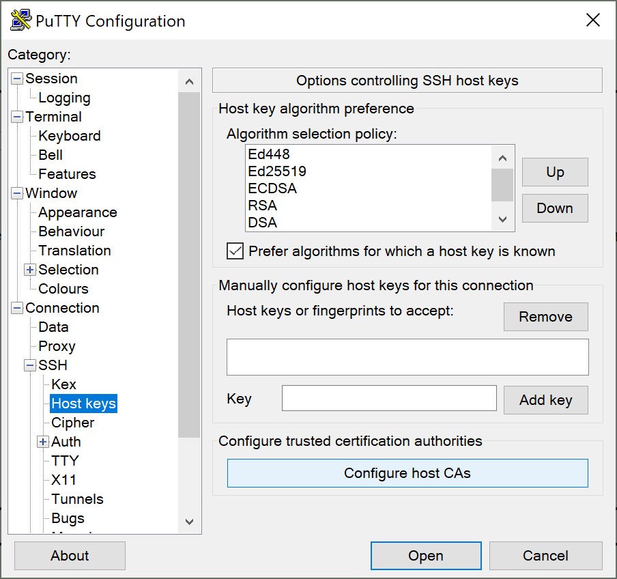The width and height of the screenshot is (617, 579).
Task: Click the Open button to connect
Action: pyautogui.click(x=426, y=556)
